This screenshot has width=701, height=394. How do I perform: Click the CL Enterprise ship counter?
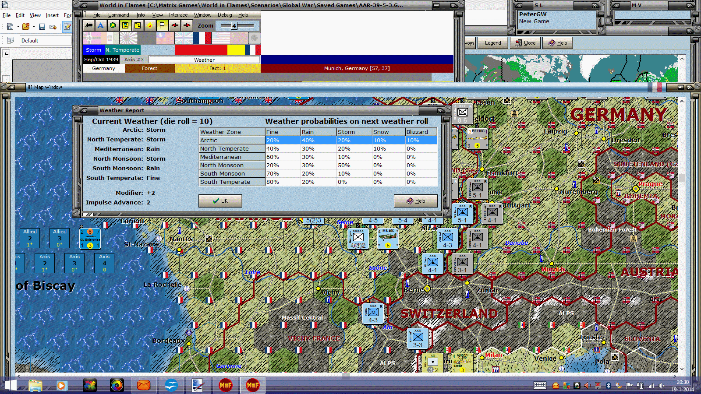[x=90, y=239]
